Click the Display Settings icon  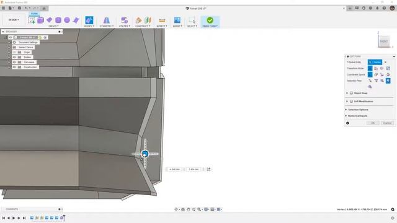coord(206,209)
